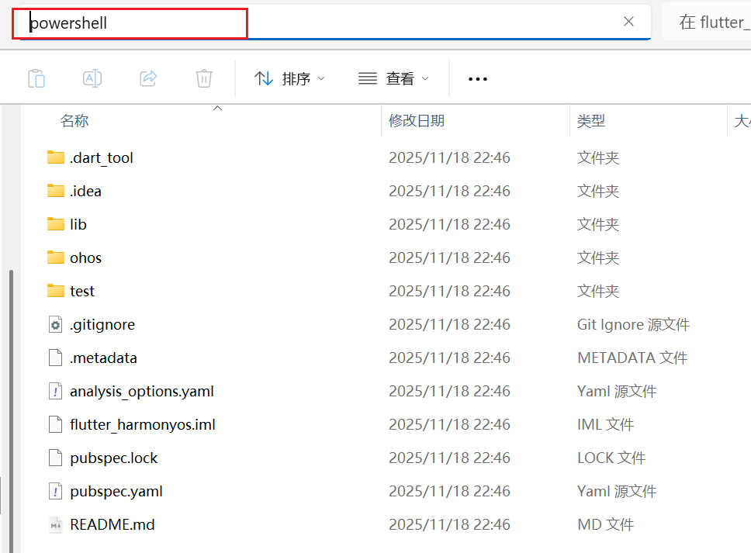Click the 文件夹 type cell for ohos

pyautogui.click(x=597, y=257)
